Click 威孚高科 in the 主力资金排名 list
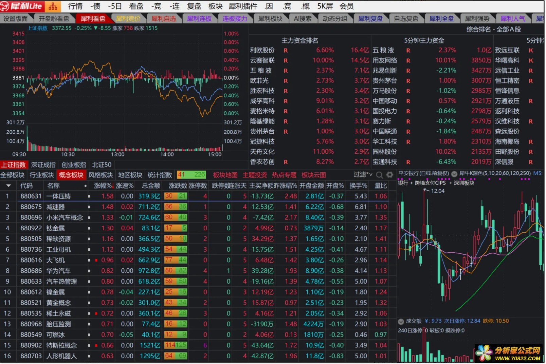Image resolution: width=546 pixels, height=364 pixels. click(x=262, y=101)
